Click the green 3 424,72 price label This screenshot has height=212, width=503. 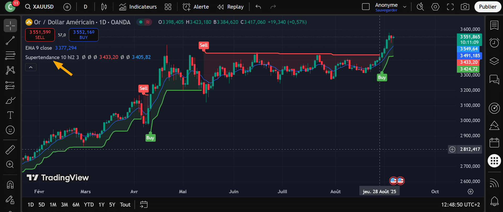pos(469,69)
